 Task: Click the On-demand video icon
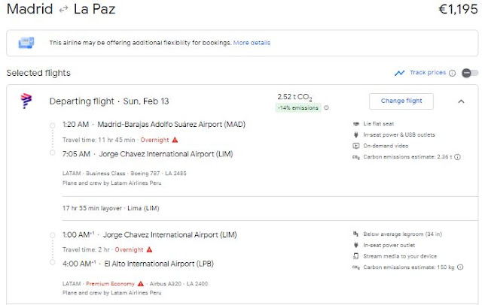click(x=355, y=146)
